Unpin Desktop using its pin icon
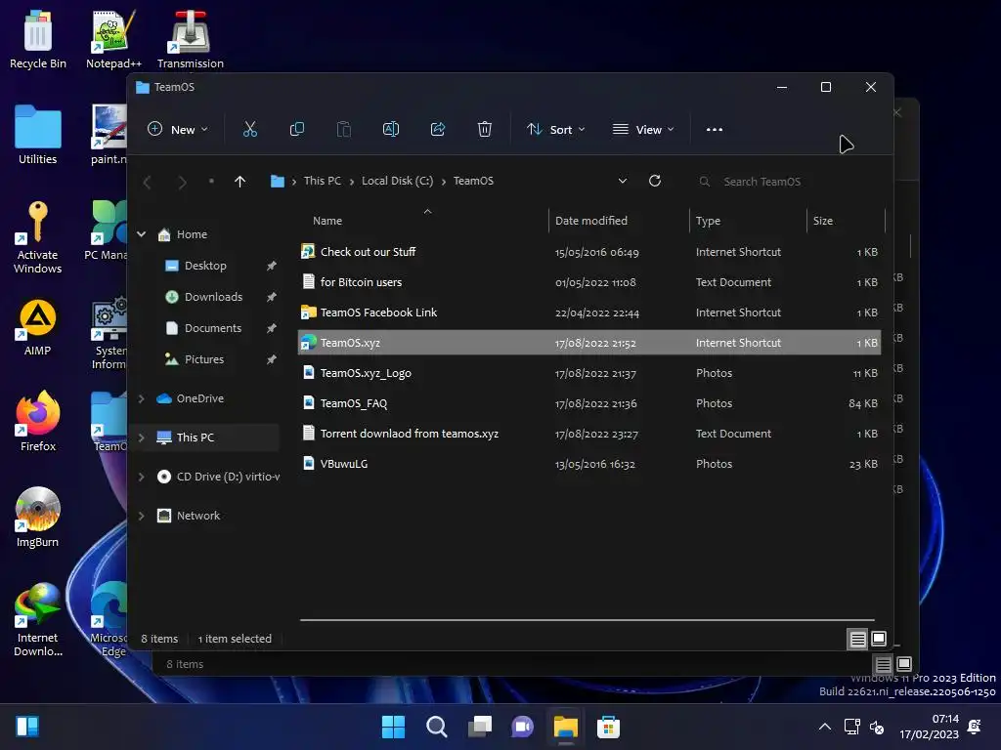 (272, 266)
